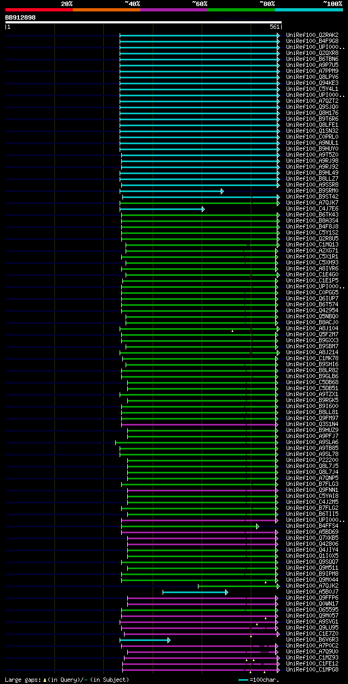Select the UniRef100_C1MPG8 label
Screen dimensions: 348x684
click(312, 669)
